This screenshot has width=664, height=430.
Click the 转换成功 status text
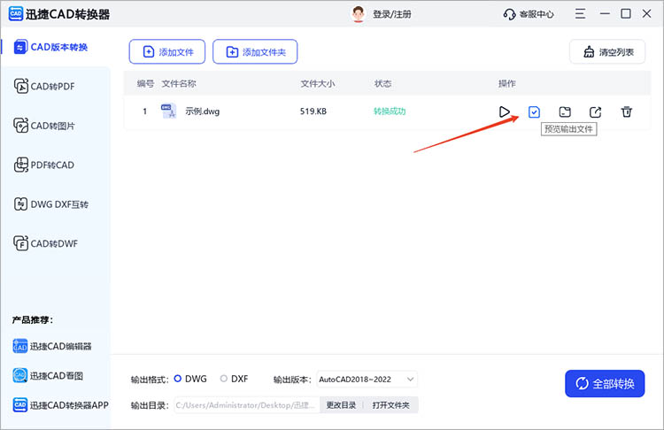390,111
